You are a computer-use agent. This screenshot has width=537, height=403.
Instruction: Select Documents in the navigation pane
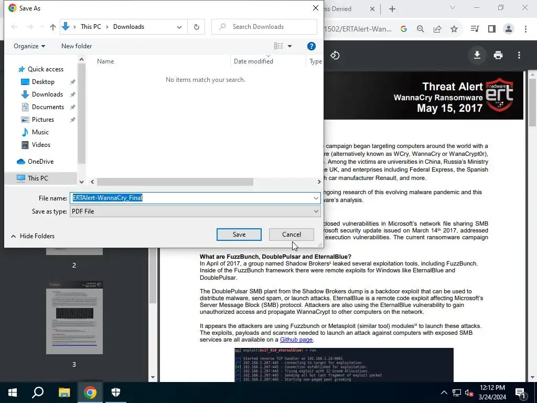(x=48, y=107)
